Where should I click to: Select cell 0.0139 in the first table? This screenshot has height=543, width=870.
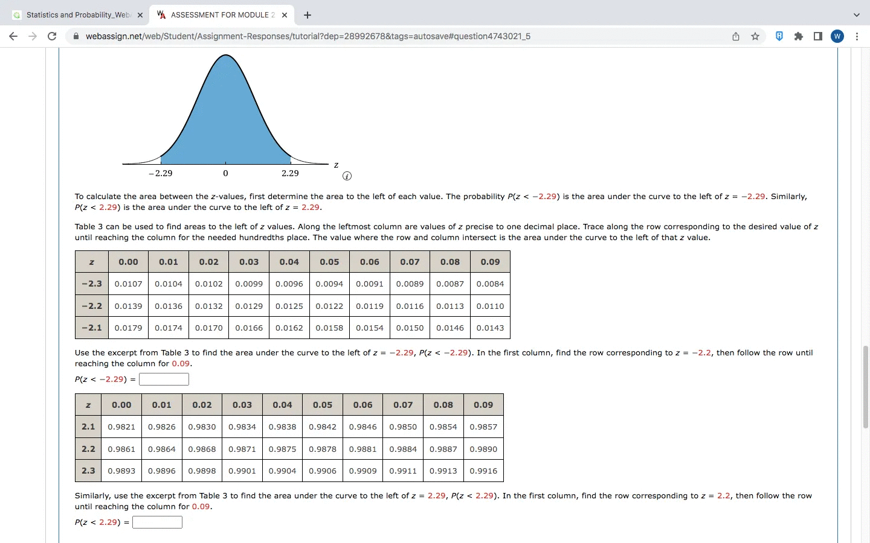[128, 306]
